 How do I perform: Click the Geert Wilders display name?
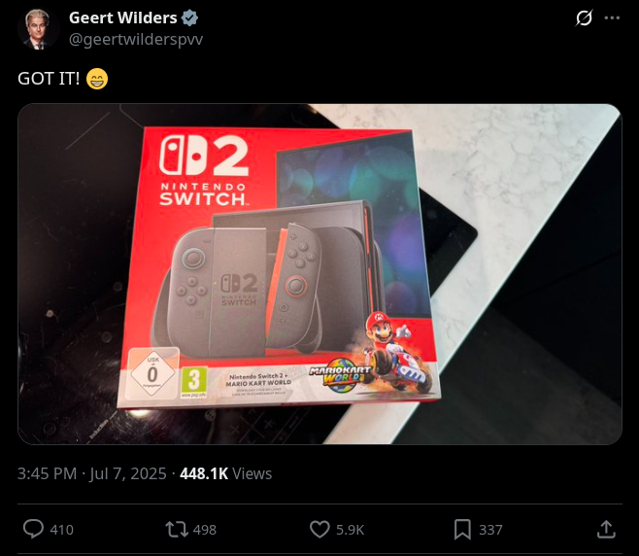click(x=123, y=17)
